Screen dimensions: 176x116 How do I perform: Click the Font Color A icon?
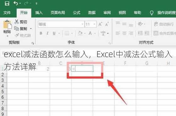(90, 33)
